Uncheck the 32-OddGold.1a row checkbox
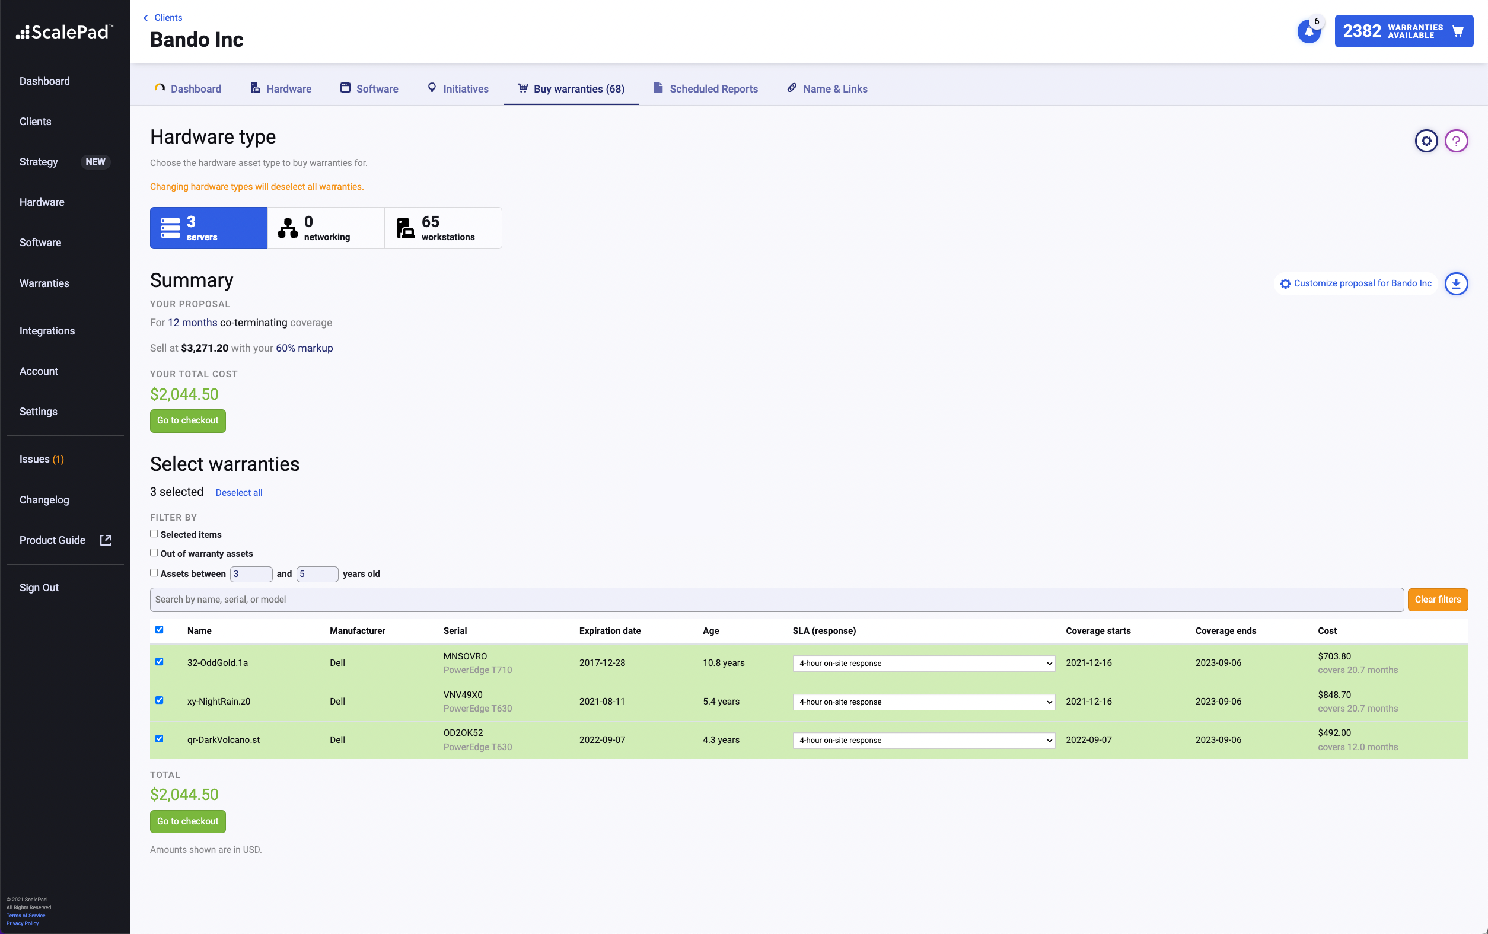This screenshot has height=934, width=1488. point(160,662)
